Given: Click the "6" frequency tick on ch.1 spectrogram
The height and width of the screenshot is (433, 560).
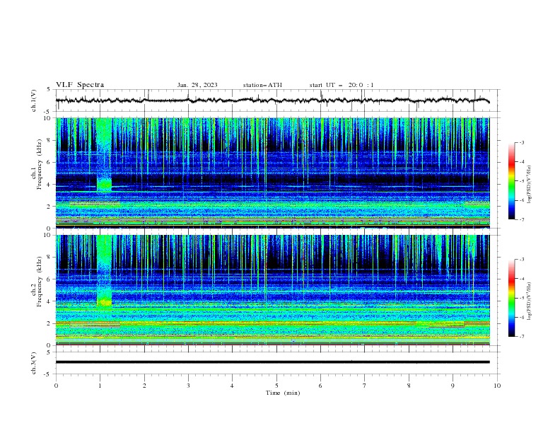Looking at the screenshot, I should pos(49,163).
